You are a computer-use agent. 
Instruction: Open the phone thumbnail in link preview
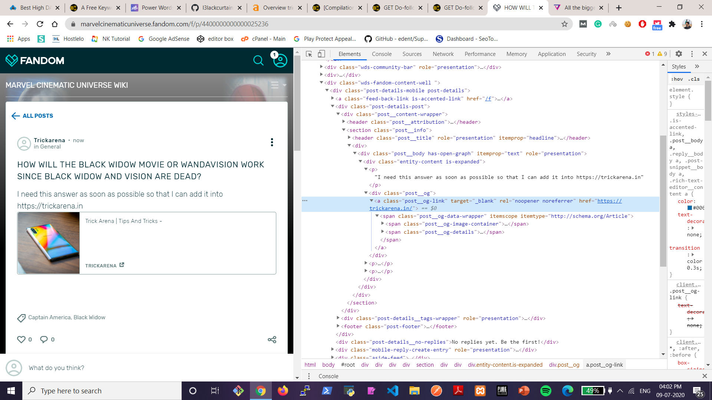[x=49, y=243]
